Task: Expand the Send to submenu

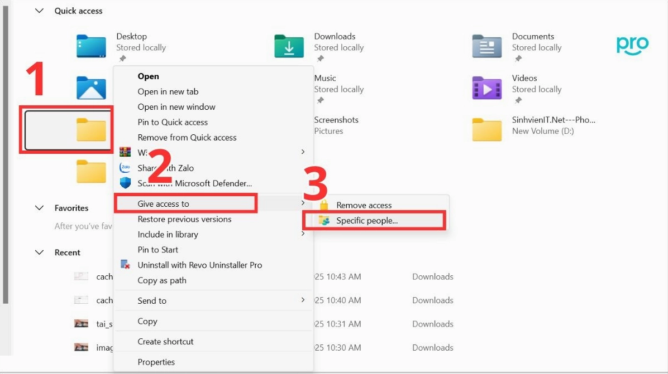Action: coord(303,300)
